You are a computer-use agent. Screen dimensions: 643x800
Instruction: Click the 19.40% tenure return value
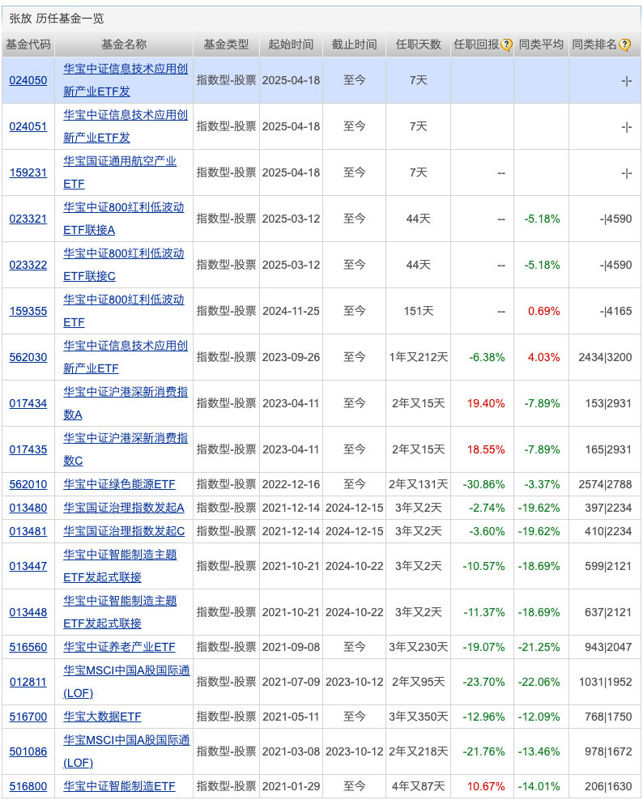pyautogui.click(x=486, y=403)
